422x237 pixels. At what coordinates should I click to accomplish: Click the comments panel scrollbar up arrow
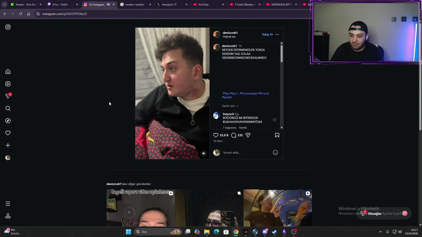pos(282,43)
